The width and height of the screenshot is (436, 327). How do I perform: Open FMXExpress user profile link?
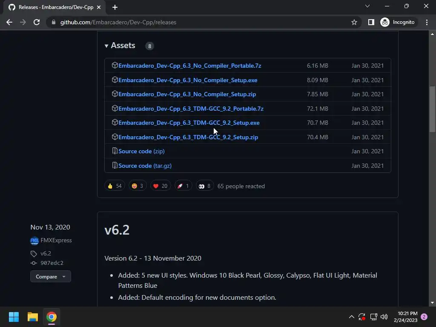click(x=56, y=240)
